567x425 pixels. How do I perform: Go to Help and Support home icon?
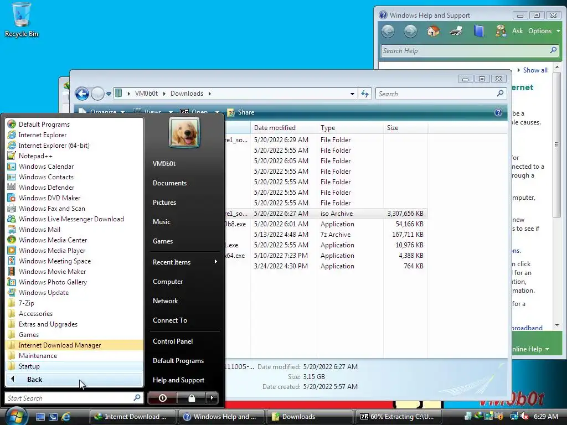click(x=433, y=31)
